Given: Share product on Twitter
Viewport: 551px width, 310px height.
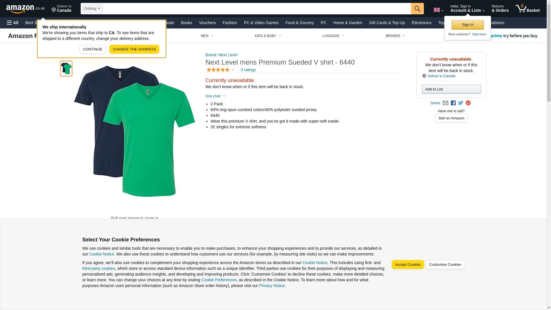Looking at the screenshot, I should (x=461, y=103).
